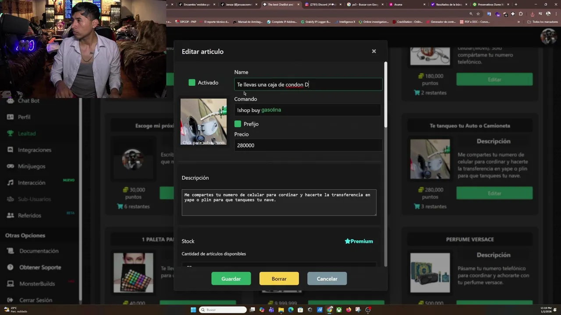Open Integraciones in the sidebar
Viewport: 561px width, 315px height.
click(35, 150)
